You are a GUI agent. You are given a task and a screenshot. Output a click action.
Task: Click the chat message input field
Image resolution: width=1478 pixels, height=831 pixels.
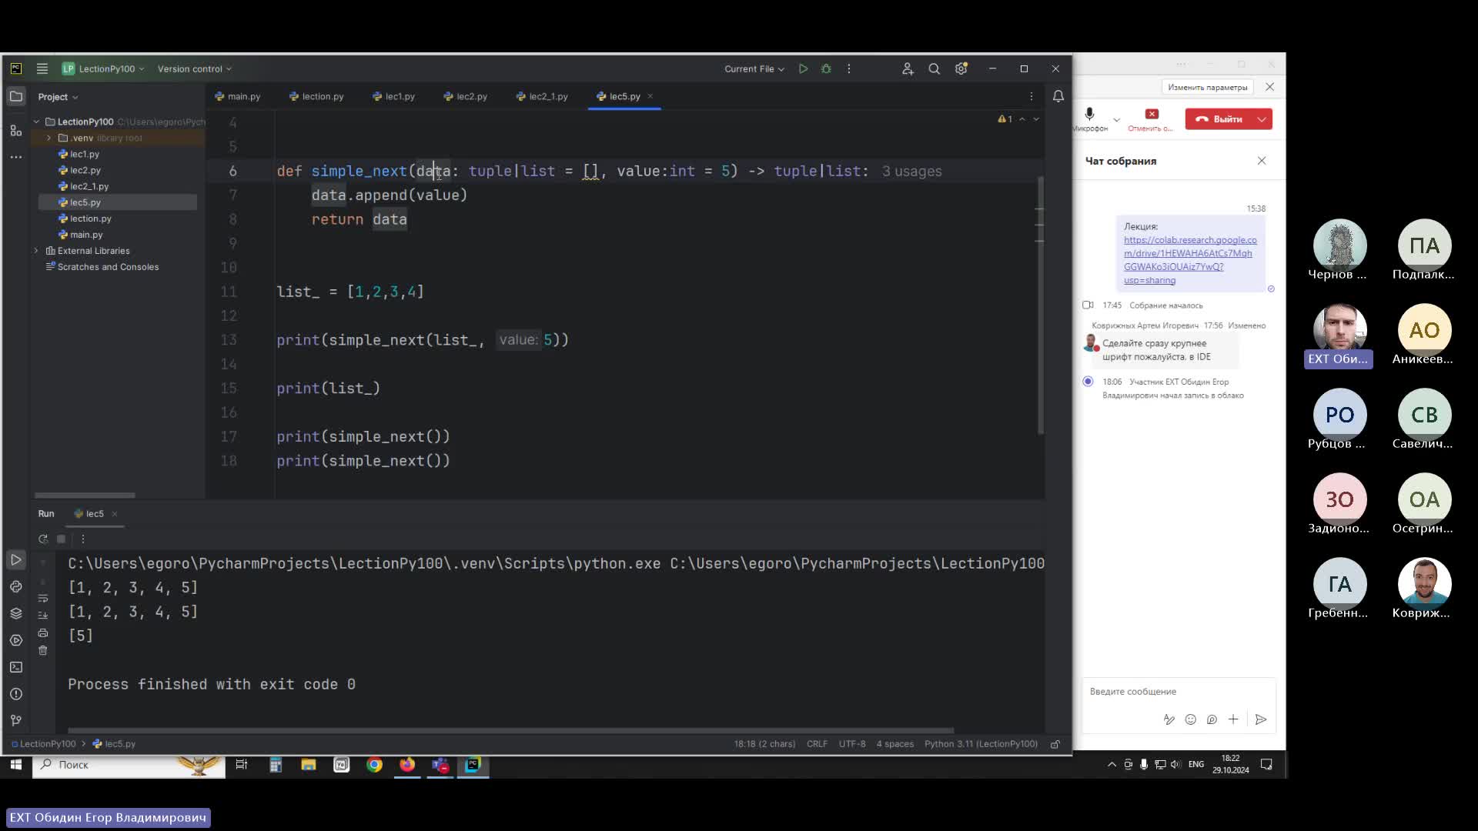tap(1178, 692)
